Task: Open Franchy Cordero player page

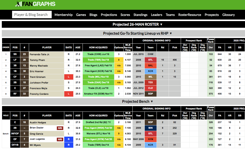Action: click(x=39, y=94)
